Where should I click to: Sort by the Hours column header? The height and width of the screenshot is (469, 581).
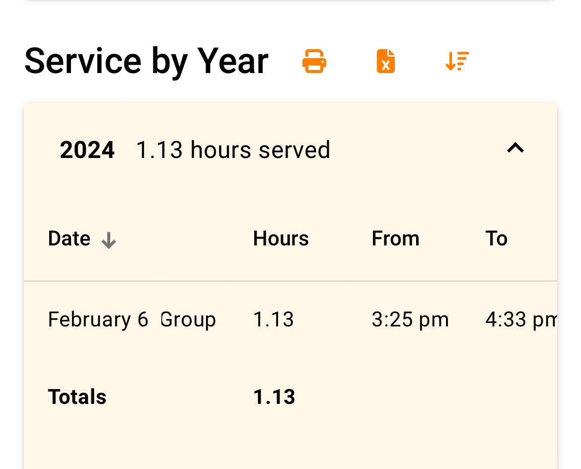(281, 238)
